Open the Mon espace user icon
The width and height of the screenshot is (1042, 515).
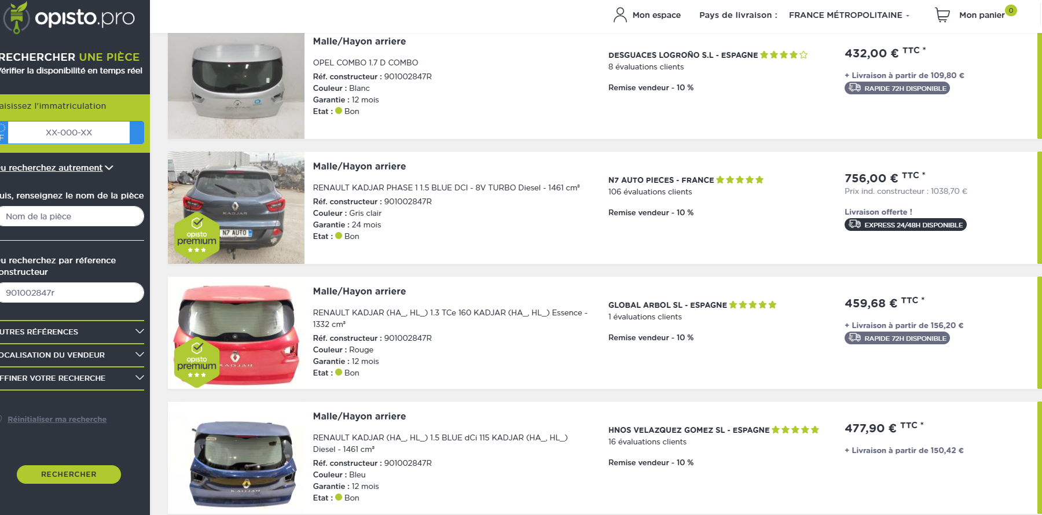[x=620, y=14]
